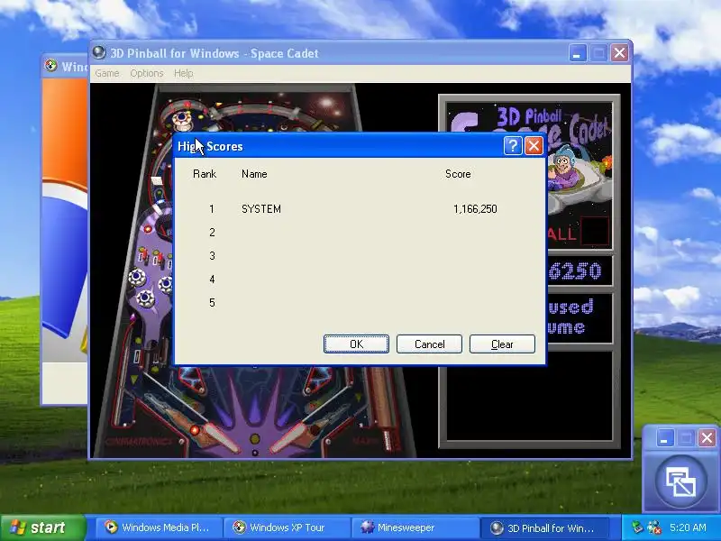Cancel the High Scores dialog
Image resolution: width=721 pixels, height=541 pixels.
point(429,344)
